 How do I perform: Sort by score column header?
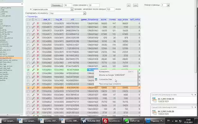coord(104,20)
